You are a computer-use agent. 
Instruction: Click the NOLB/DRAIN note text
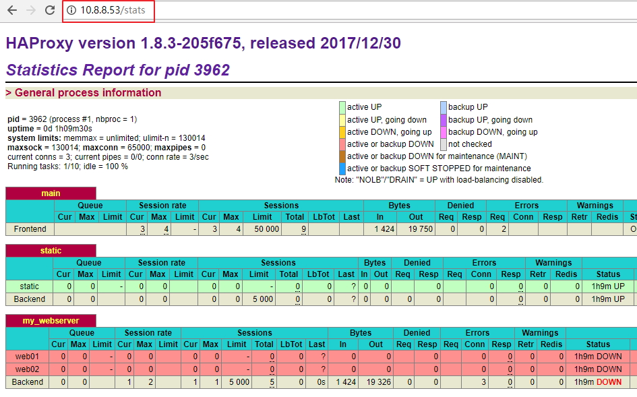tap(439, 180)
